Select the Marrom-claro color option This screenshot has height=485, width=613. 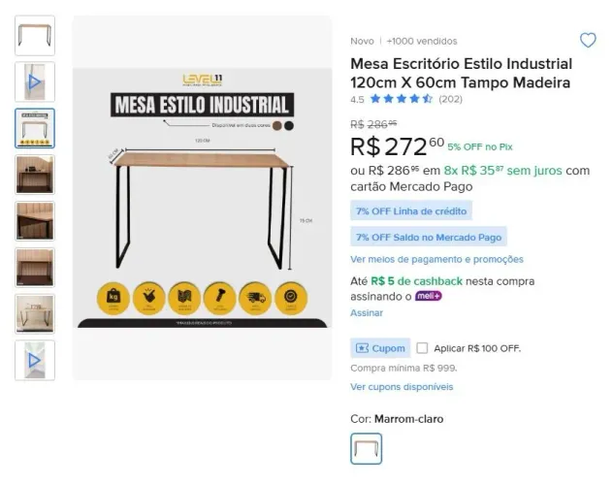pyautogui.click(x=366, y=449)
